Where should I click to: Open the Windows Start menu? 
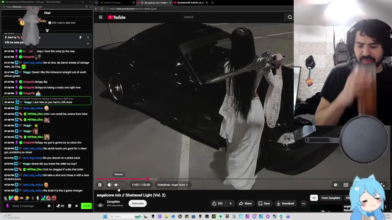coord(105,216)
